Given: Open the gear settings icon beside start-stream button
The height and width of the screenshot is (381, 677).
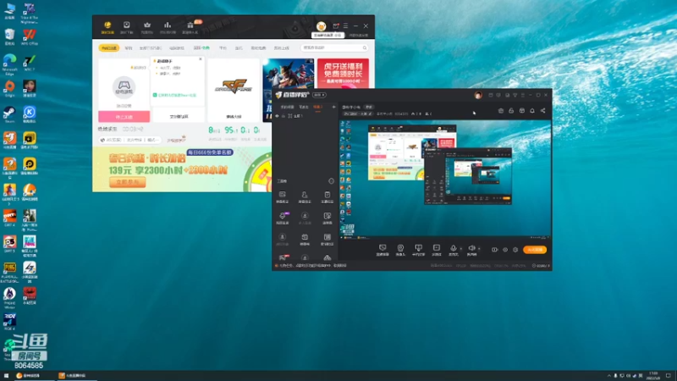Looking at the screenshot, I should [515, 250].
